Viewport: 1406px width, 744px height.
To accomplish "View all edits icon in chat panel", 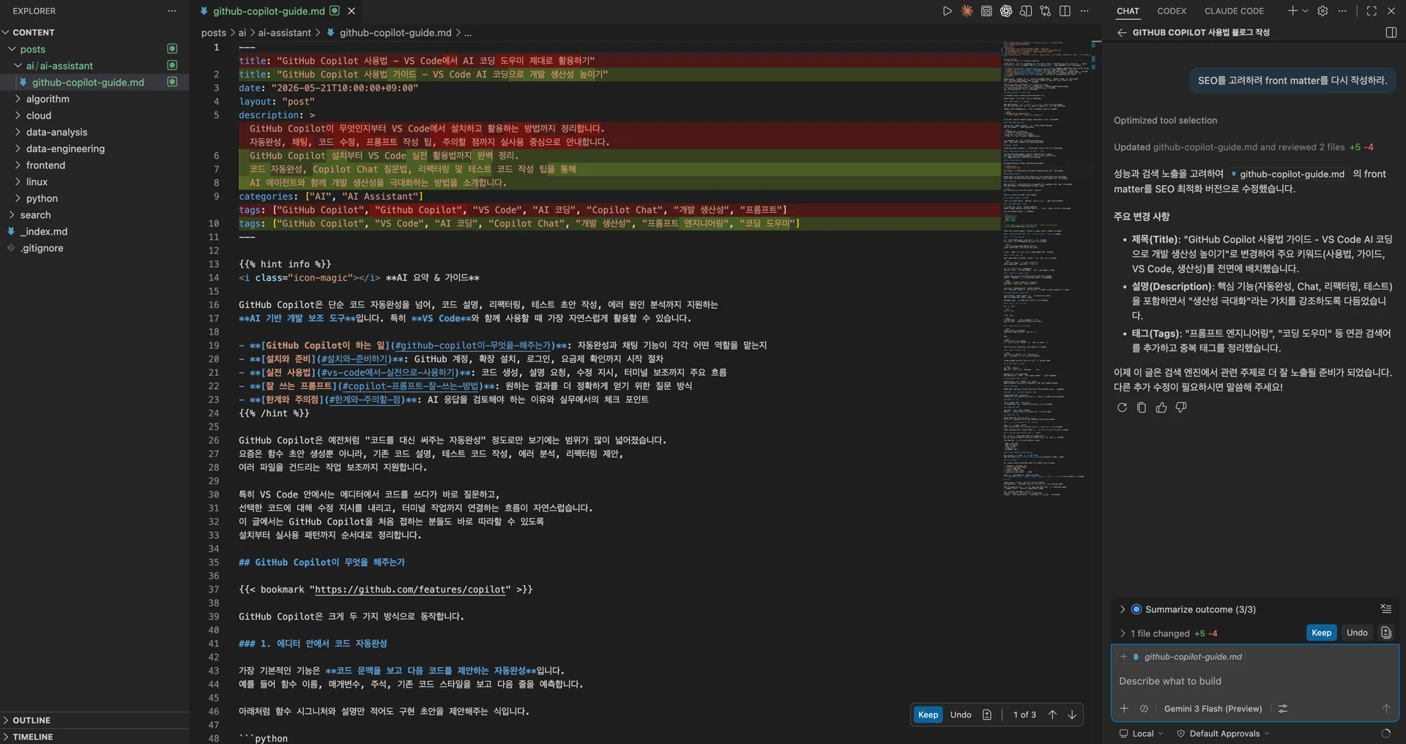I will pos(1385,633).
